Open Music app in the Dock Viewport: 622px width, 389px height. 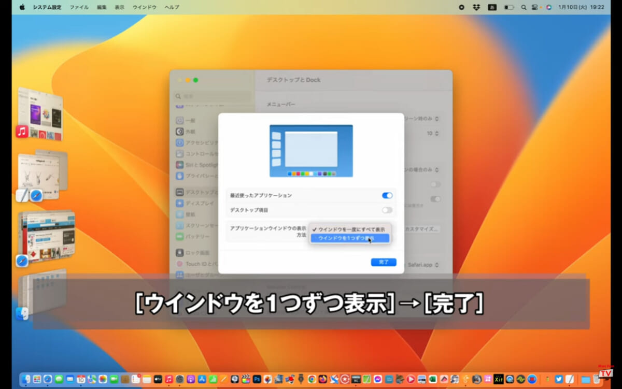click(x=168, y=379)
